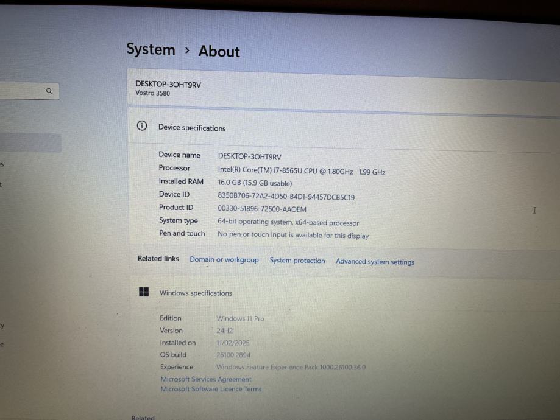Open Microsoft Software Licence Terms link
The width and height of the screenshot is (560, 420).
tap(211, 388)
